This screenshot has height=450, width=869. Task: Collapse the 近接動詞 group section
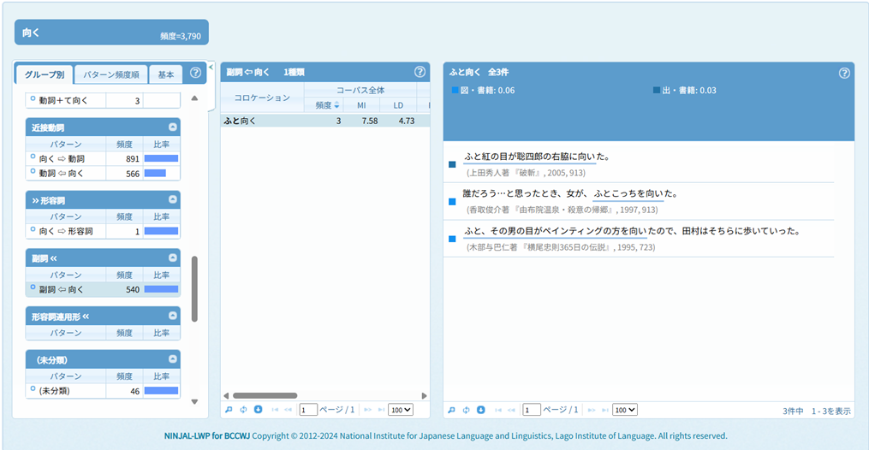[173, 127]
